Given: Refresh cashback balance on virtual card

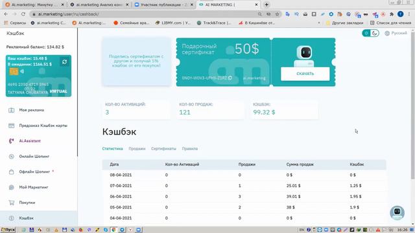Looking at the screenshot, I should coord(64,62).
